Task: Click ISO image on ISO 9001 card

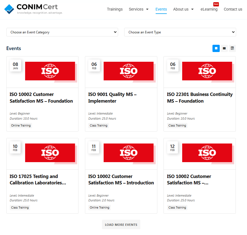Action: point(129,72)
